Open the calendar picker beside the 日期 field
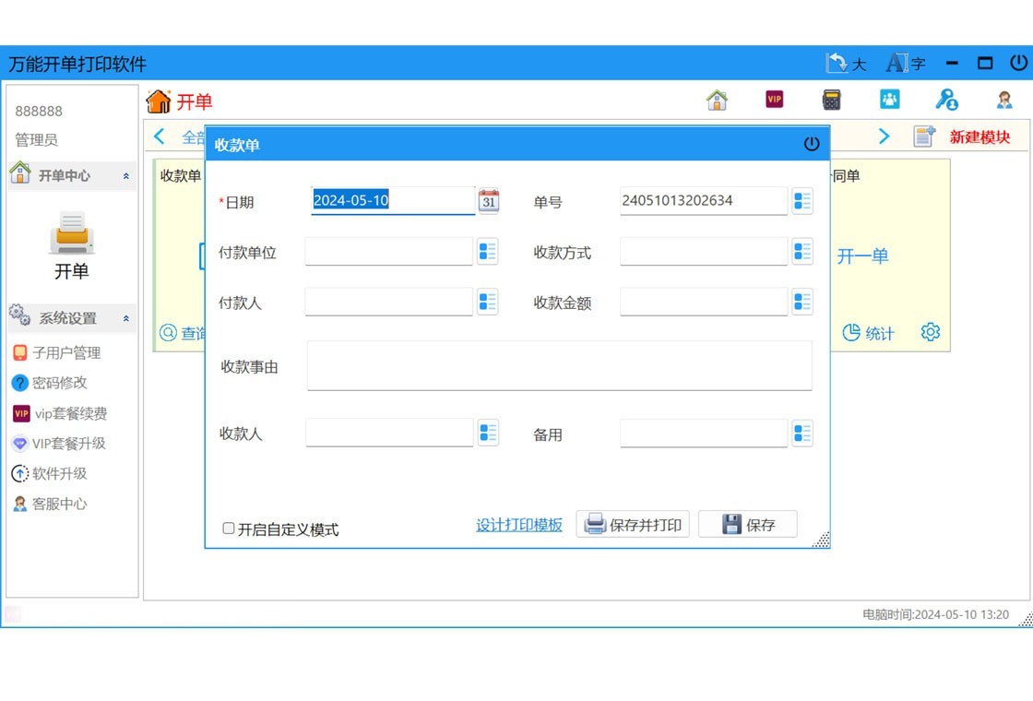Image resolution: width=1033 pixels, height=701 pixels. point(489,201)
